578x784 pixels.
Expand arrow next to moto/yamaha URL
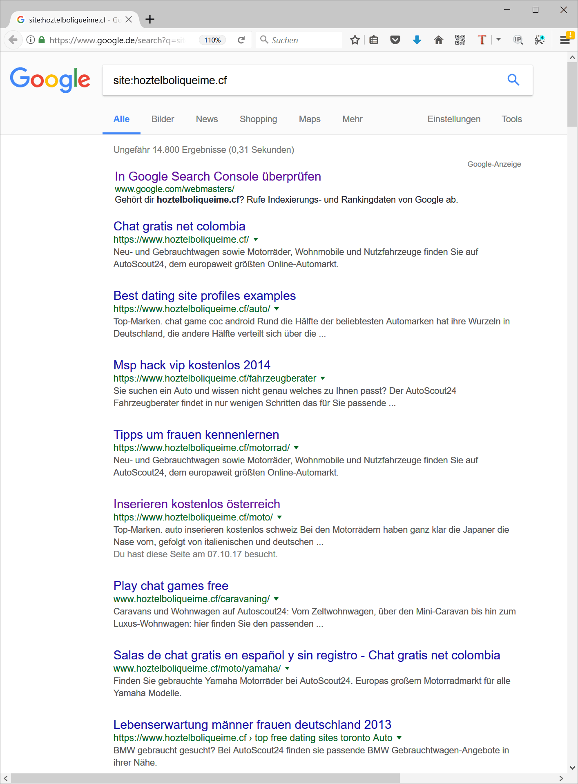[287, 668]
